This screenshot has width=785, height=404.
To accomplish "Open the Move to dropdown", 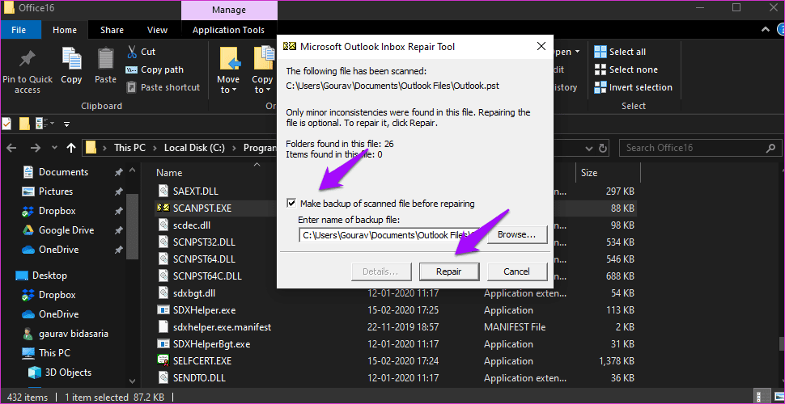I will point(227,85).
